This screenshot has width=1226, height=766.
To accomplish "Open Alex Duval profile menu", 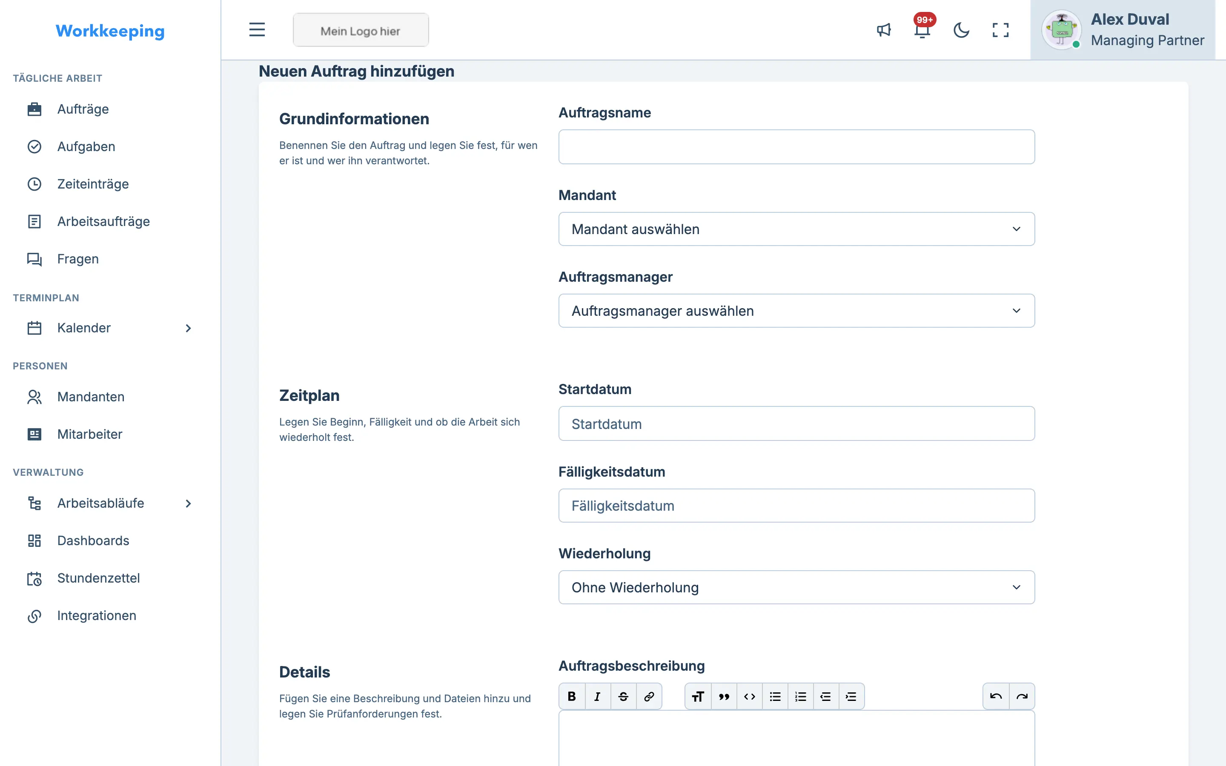I will click(1123, 30).
